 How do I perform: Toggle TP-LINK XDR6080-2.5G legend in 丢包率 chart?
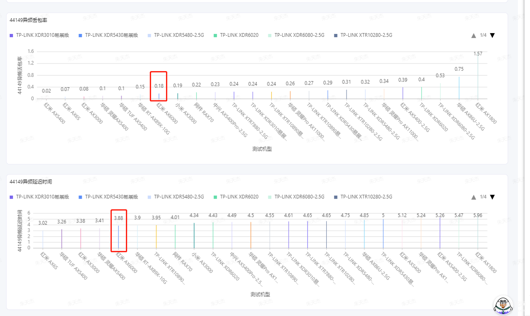pos(296,35)
